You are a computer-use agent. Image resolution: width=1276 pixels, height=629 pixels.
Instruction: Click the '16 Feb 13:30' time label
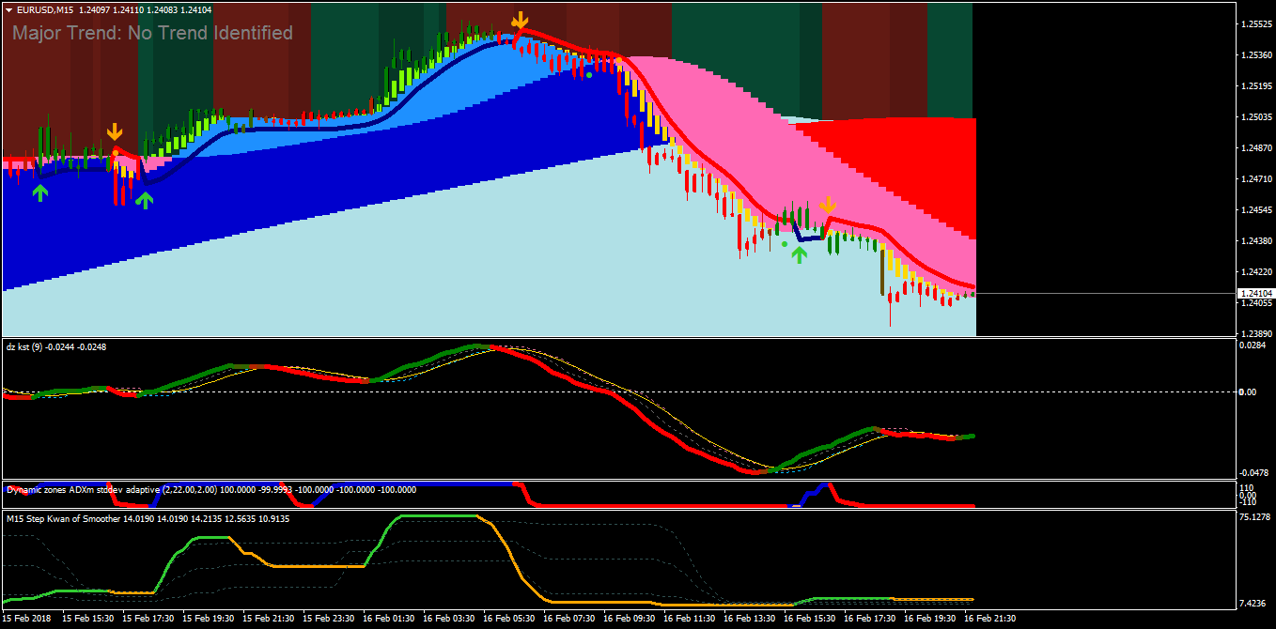point(750,620)
